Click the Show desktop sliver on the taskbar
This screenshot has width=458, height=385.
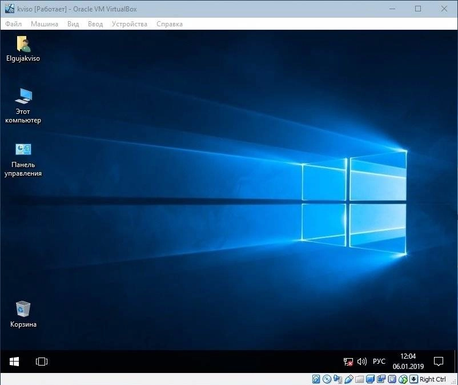(x=456, y=362)
